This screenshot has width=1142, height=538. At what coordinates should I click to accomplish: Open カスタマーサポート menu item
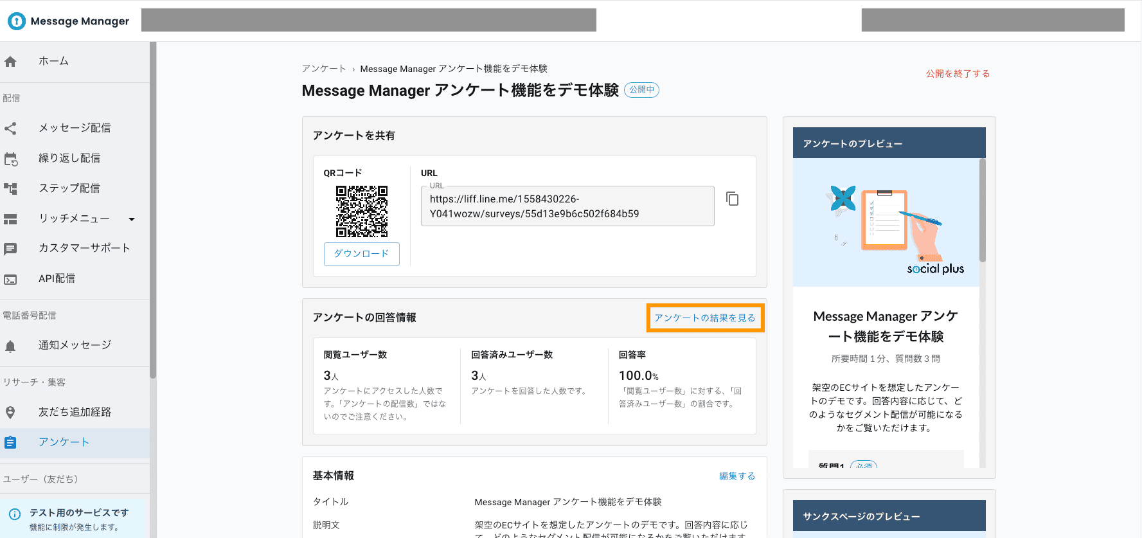[x=84, y=248]
